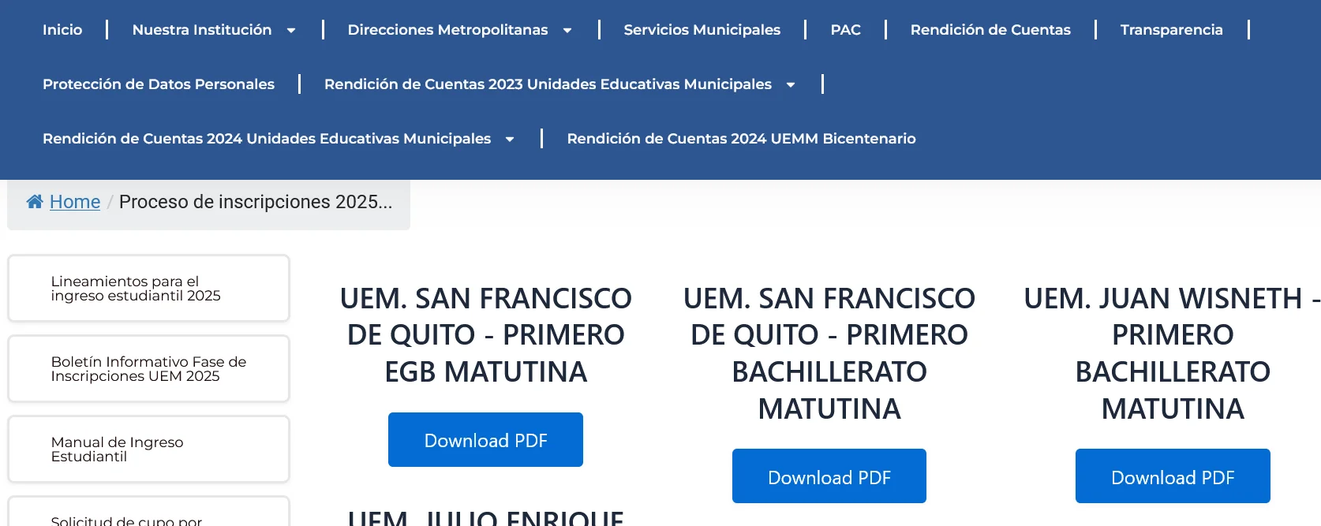Expand the Direcciones Metropolitanas dropdown arrow
The image size is (1321, 526).
(x=567, y=31)
